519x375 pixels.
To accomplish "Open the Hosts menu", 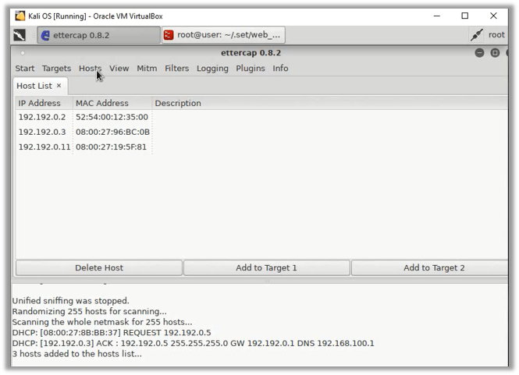I will click(90, 69).
